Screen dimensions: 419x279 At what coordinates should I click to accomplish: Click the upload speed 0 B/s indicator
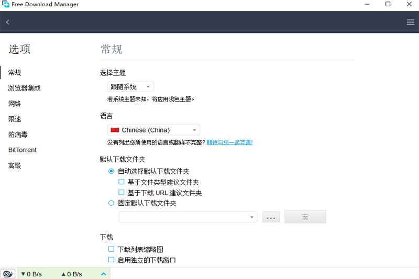[x=72, y=274]
